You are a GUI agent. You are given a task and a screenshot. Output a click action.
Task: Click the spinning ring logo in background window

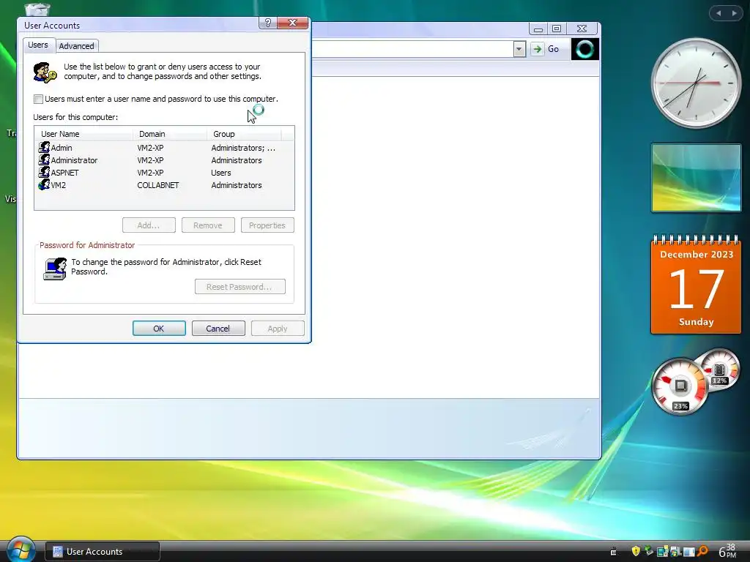pyautogui.click(x=585, y=49)
